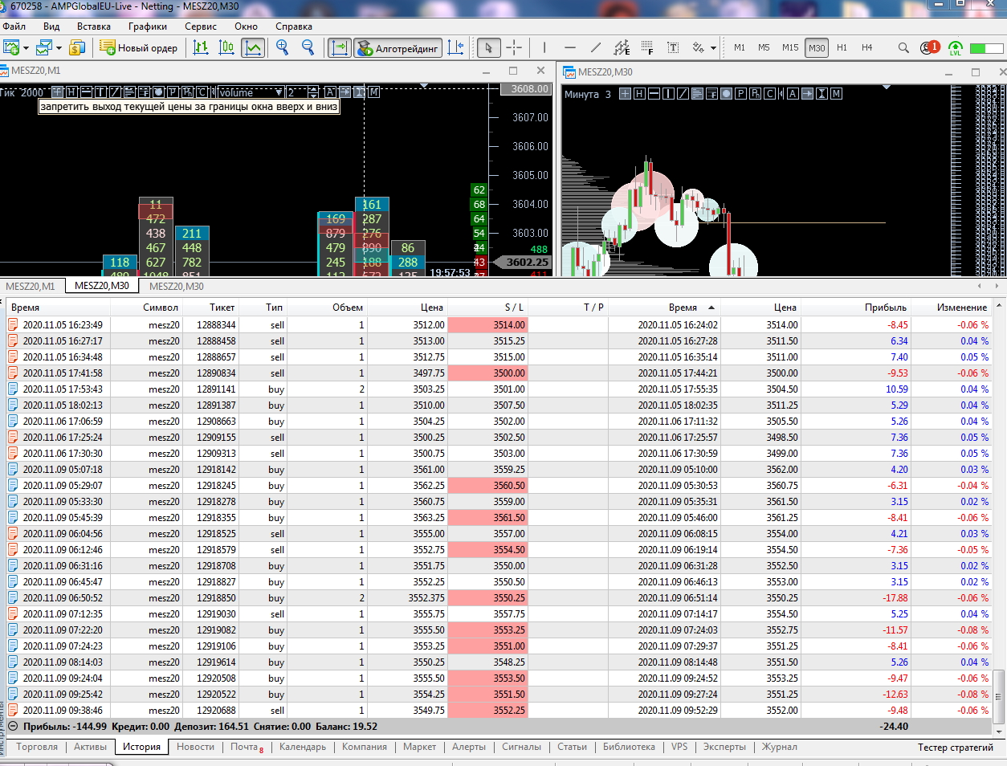Select the crosshair tool
Image resolution: width=1007 pixels, height=766 pixels.
point(514,48)
